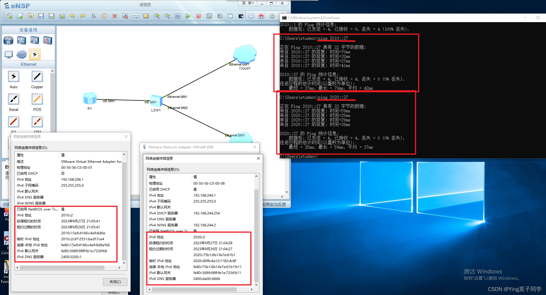Select the 物理地址 00-50-56-C0-00-01 row
This screenshot has width=546, height=295.
point(69,167)
